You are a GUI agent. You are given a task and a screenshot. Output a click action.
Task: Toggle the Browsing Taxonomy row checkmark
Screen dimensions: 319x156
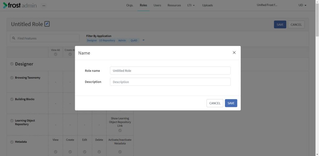12,78
